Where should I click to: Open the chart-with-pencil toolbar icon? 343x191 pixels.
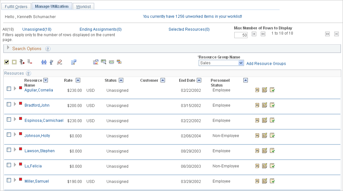pos(96,61)
